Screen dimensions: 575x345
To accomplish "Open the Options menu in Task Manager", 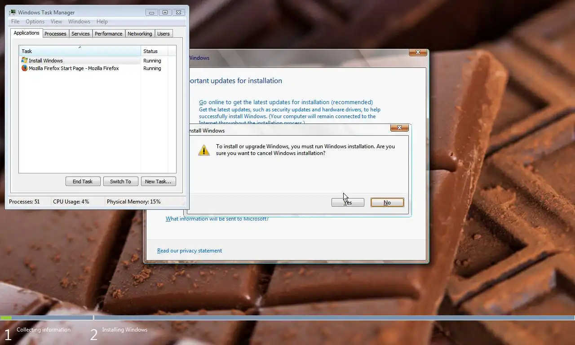I will tap(35, 22).
